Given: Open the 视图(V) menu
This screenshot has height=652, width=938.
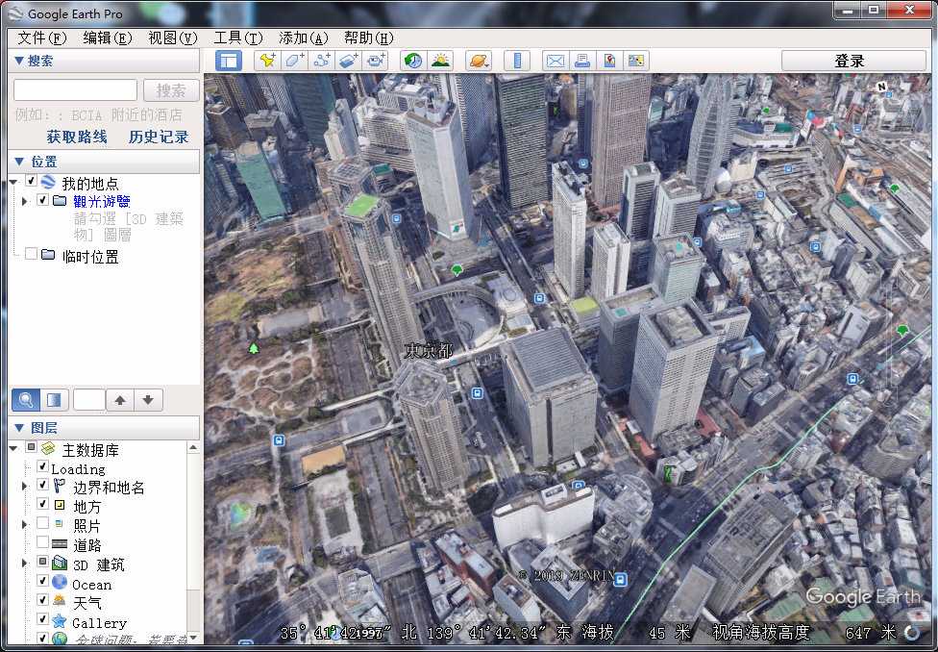Looking at the screenshot, I should coord(172,38).
